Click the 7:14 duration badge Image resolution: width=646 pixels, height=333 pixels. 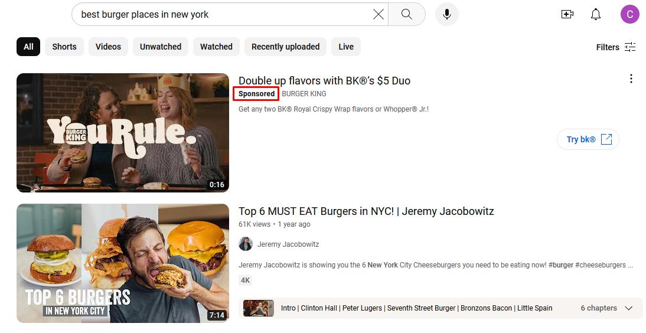[217, 315]
